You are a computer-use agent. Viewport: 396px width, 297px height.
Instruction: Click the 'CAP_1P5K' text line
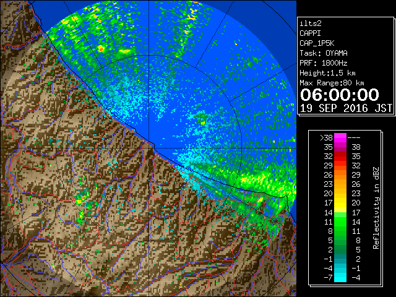317,43
